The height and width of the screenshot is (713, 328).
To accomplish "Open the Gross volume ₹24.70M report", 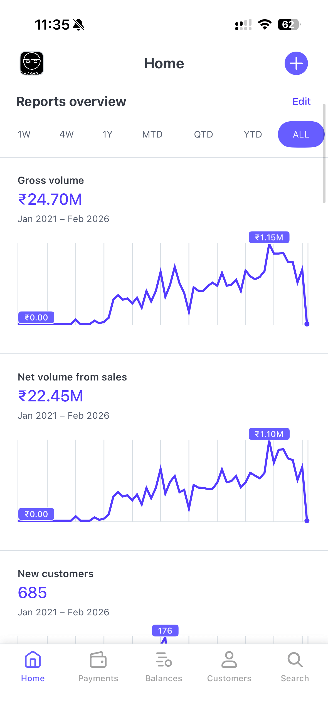I will [x=50, y=199].
